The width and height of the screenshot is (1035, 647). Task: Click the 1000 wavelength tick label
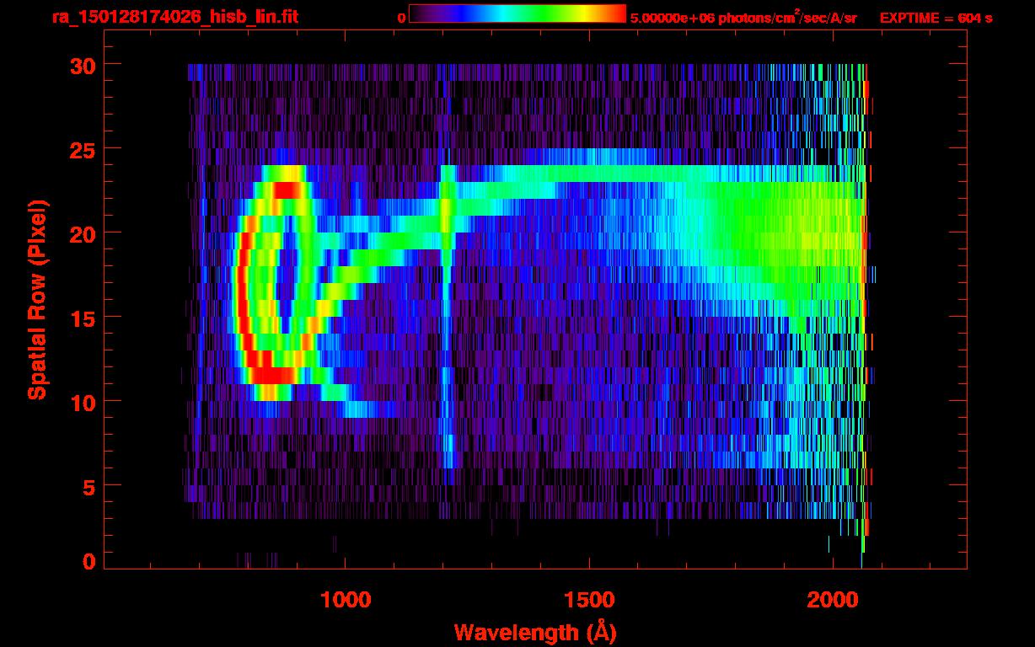(346, 600)
